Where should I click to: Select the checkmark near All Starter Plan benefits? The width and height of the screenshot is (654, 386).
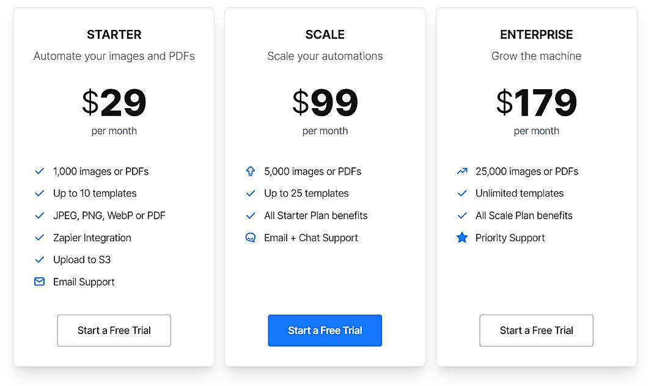point(251,215)
